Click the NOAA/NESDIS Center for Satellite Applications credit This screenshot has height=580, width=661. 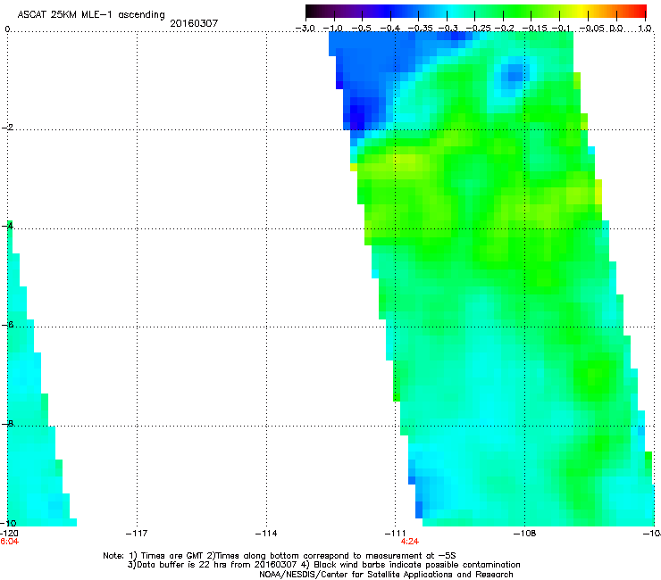(386, 575)
